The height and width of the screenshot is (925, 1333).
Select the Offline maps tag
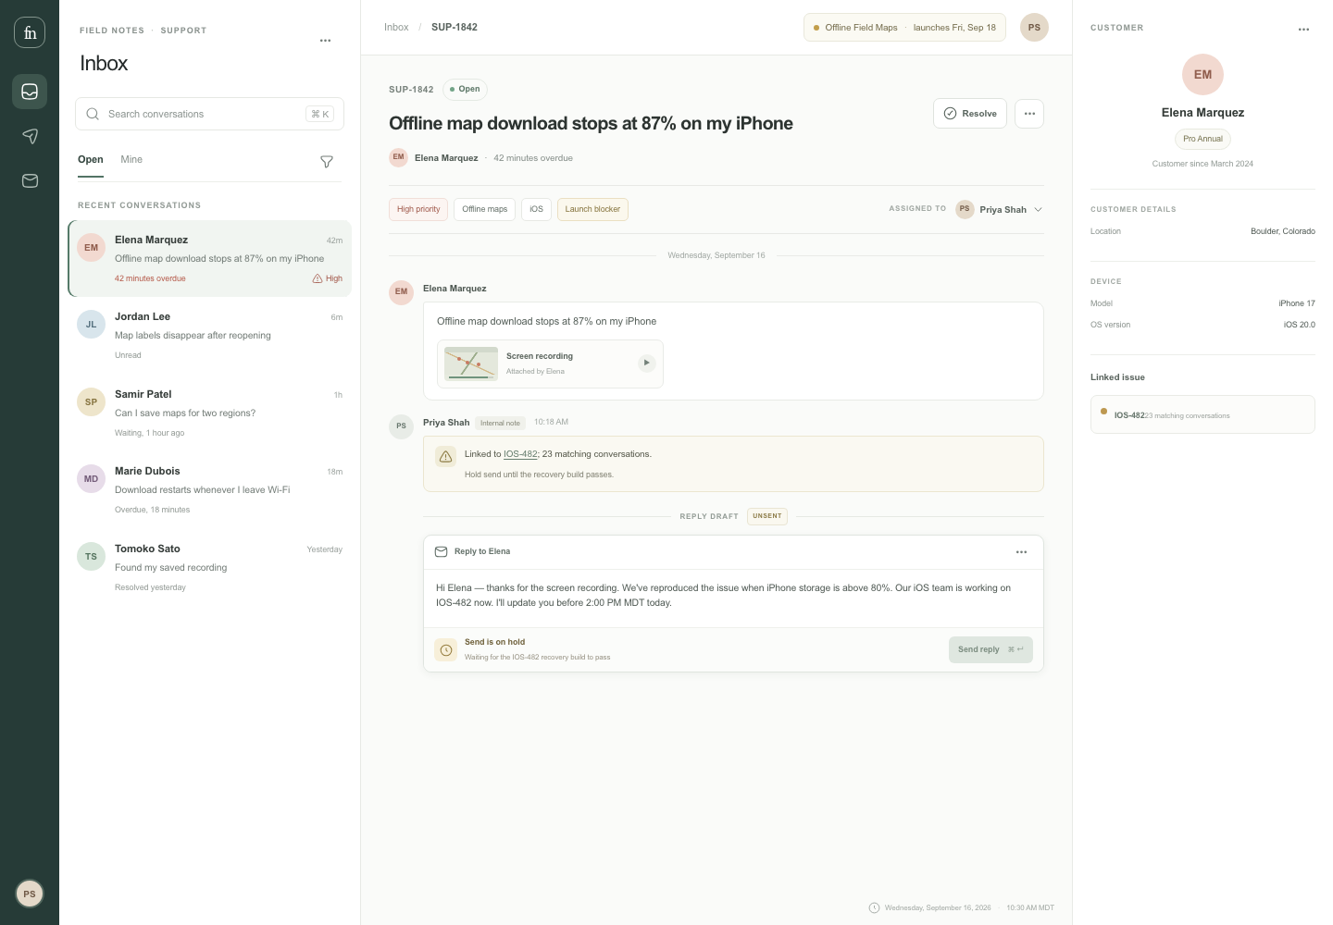[485, 210]
